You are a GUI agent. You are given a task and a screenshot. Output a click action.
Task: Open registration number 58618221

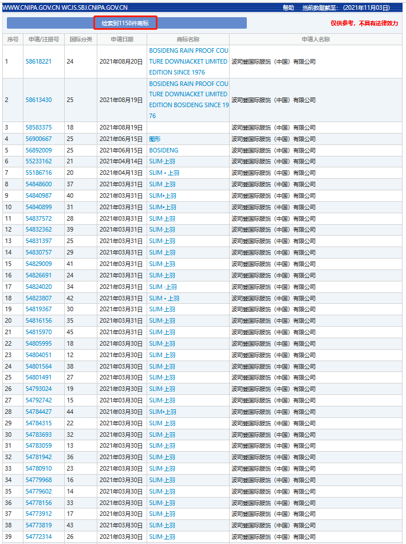tap(38, 61)
